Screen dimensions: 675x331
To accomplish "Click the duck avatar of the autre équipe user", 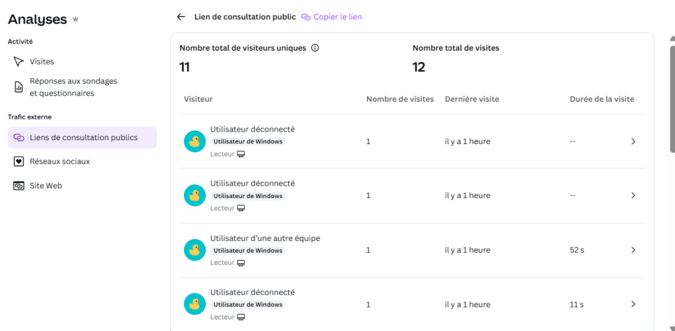I will (194, 250).
